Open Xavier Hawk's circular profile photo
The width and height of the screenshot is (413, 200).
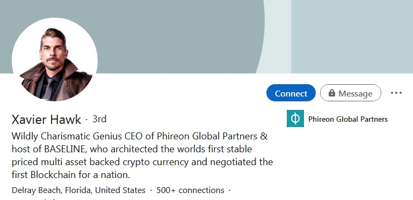55,60
